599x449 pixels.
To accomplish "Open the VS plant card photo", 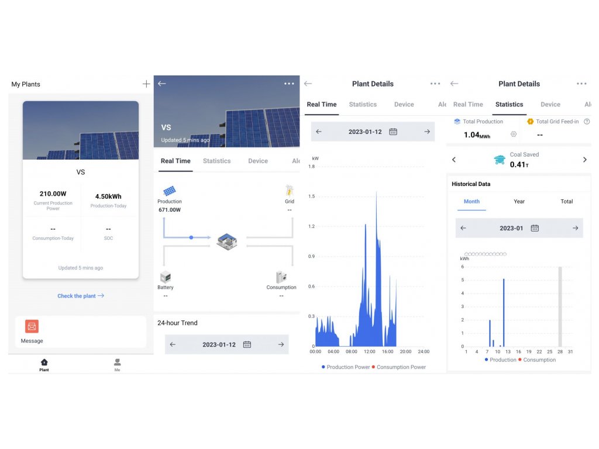I will pos(81,130).
